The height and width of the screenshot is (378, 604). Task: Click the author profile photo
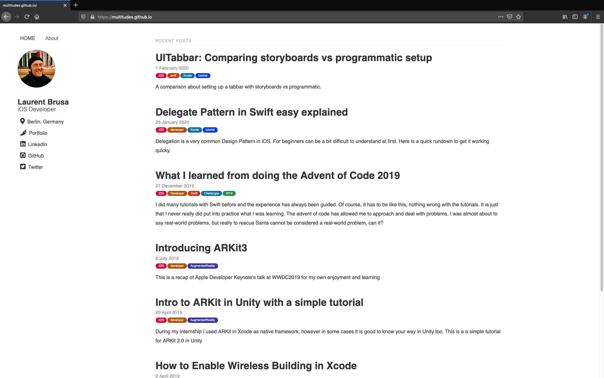(36, 69)
